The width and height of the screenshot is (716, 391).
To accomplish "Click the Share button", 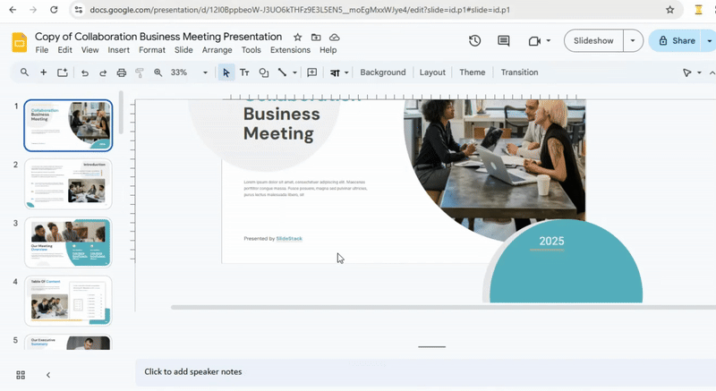I will pyautogui.click(x=676, y=41).
